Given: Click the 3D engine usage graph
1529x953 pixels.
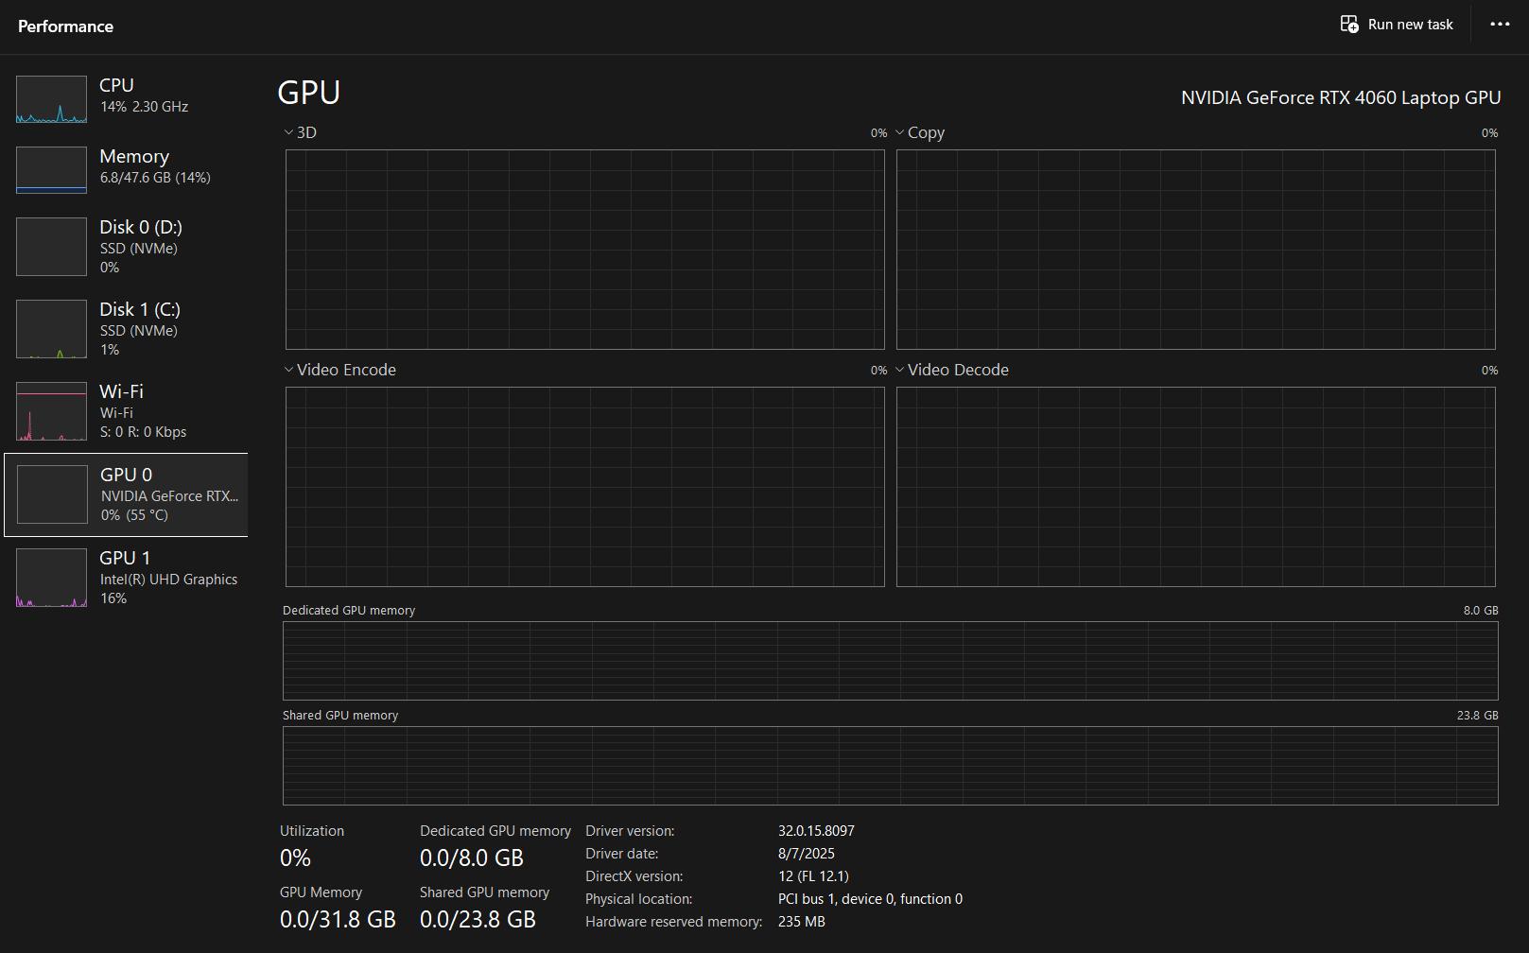Looking at the screenshot, I should click(x=584, y=250).
